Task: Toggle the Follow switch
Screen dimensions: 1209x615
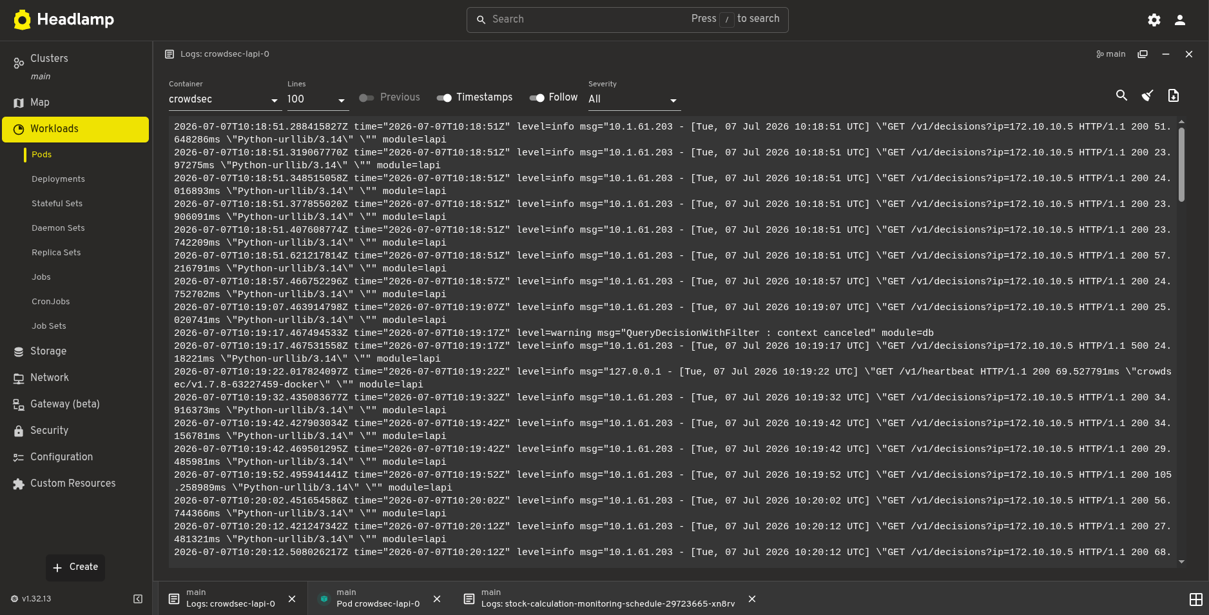Action: pyautogui.click(x=537, y=98)
